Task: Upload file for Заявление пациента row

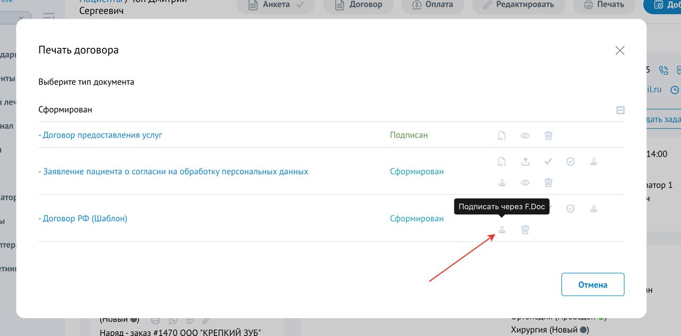Action: pyautogui.click(x=525, y=161)
